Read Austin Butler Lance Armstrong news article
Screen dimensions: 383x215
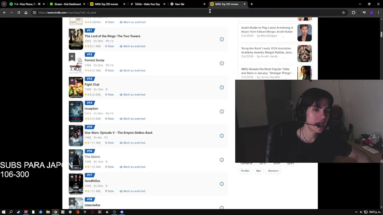pos(267,30)
